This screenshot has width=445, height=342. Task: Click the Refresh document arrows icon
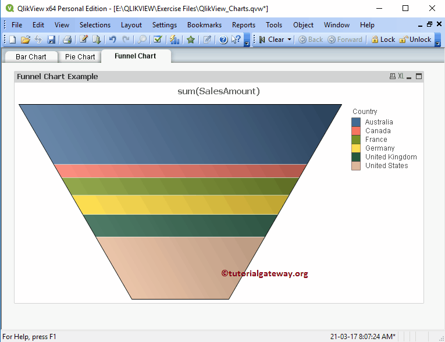coord(38,40)
